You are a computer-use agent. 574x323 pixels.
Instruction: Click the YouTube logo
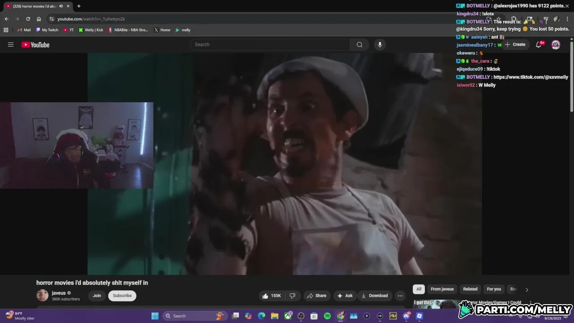coord(35,44)
